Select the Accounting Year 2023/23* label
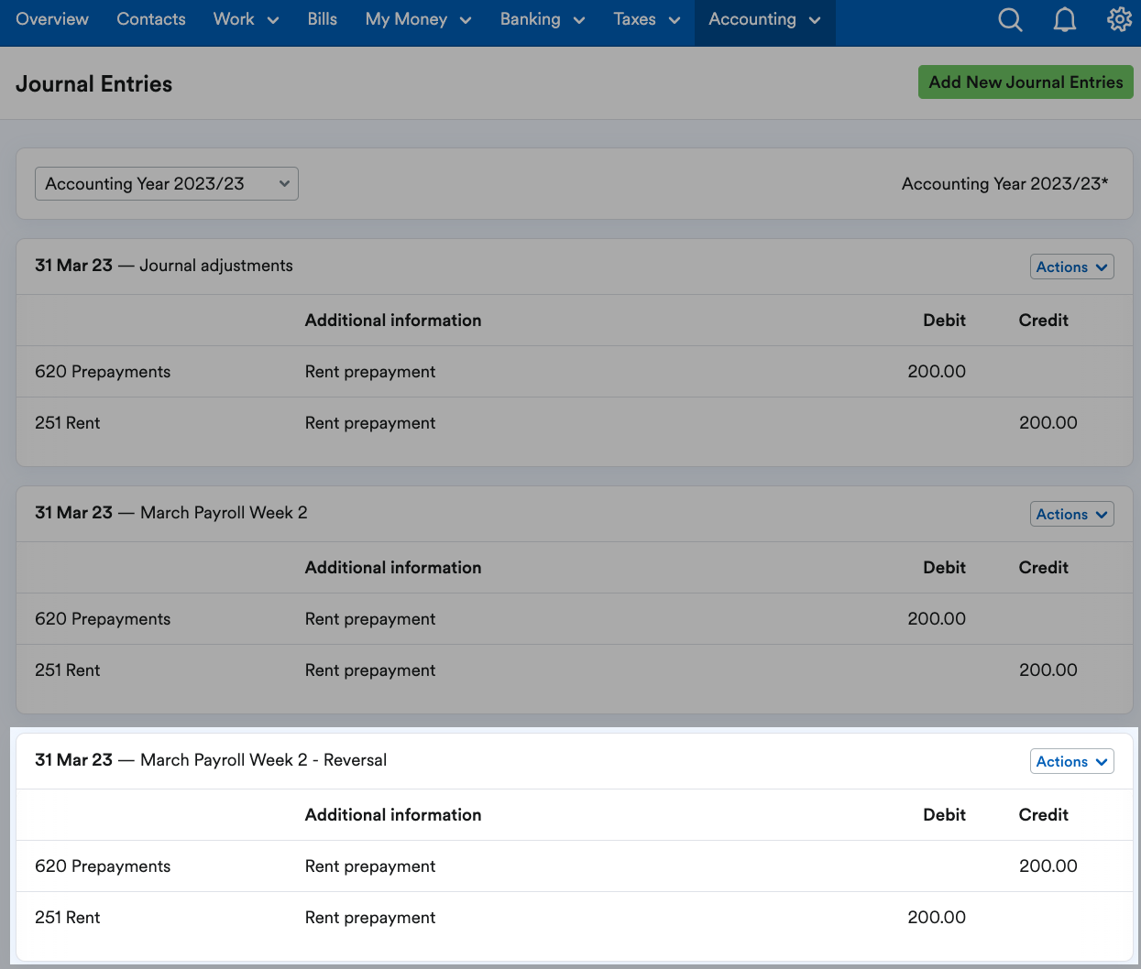The height and width of the screenshot is (969, 1141). click(x=1005, y=184)
